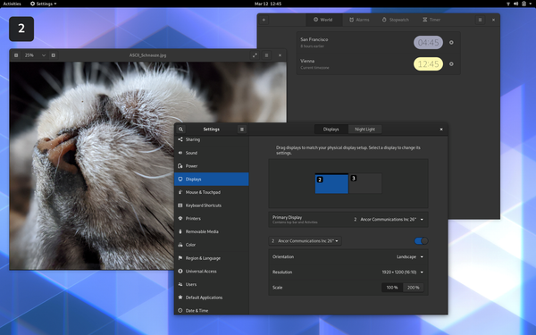
Task: Click the Universal Access sidebar icon
Action: pyautogui.click(x=180, y=271)
